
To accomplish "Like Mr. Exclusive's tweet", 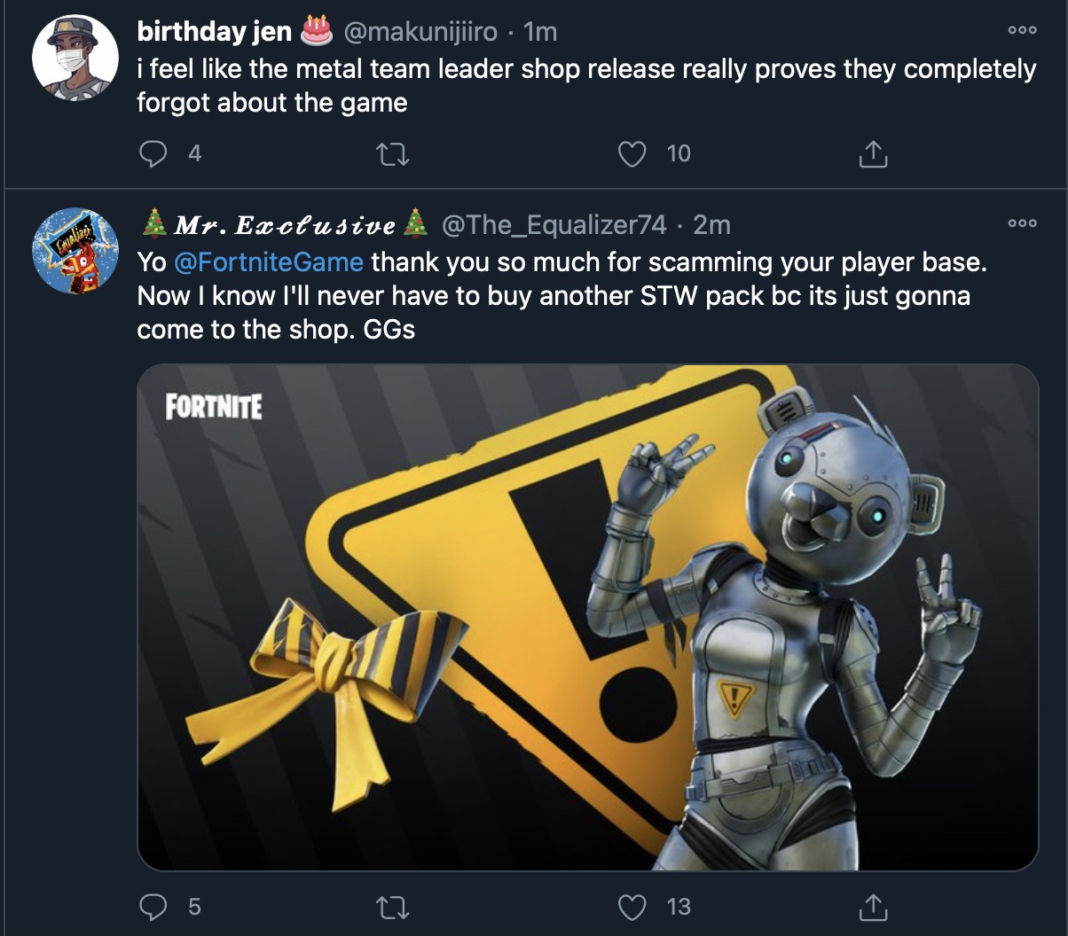I will 632,907.
